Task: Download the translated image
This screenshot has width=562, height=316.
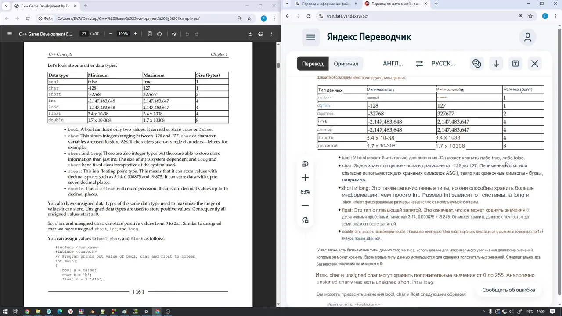Action: click(x=496, y=64)
